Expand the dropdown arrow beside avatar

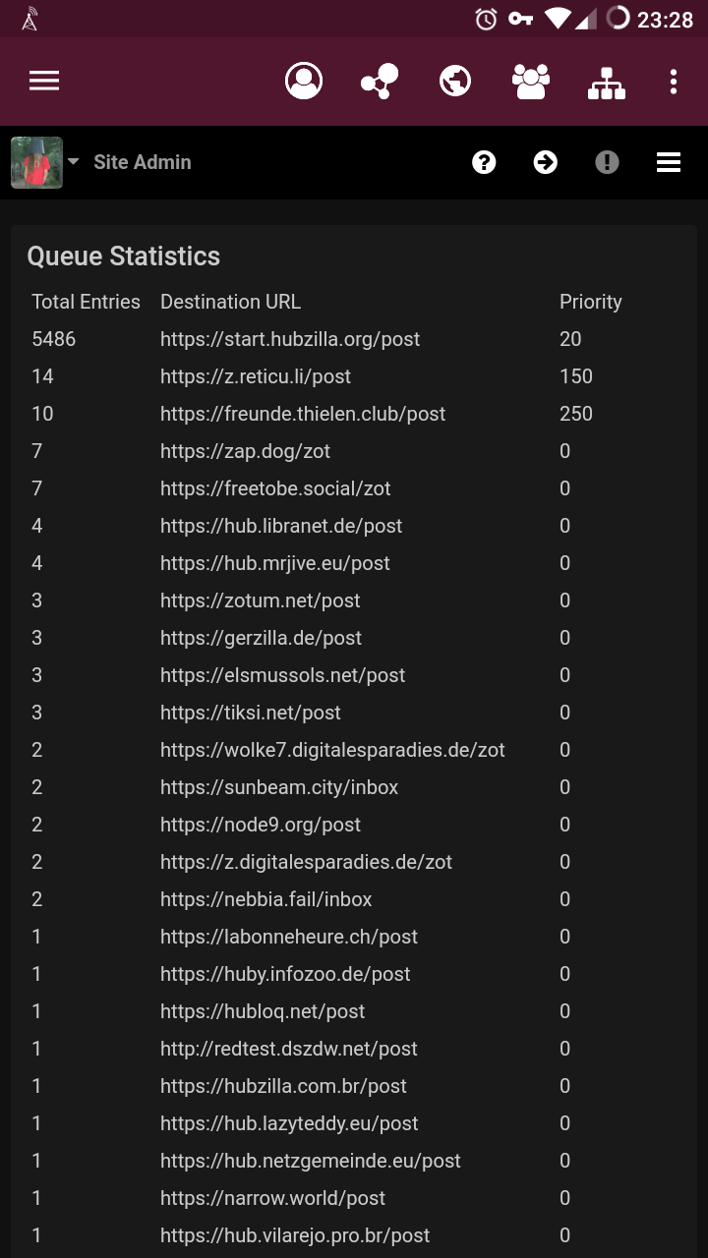[x=74, y=161]
